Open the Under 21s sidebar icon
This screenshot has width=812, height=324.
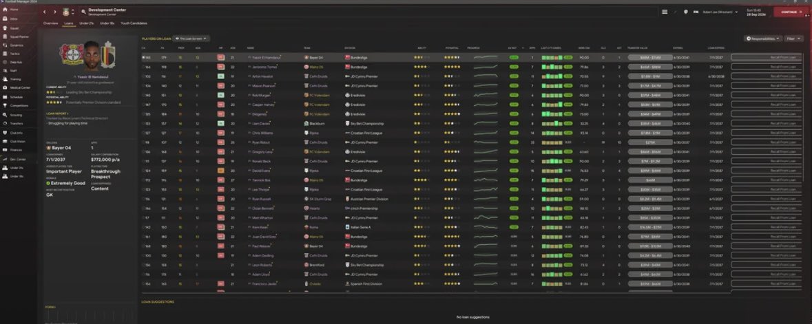pyautogui.click(x=6, y=168)
